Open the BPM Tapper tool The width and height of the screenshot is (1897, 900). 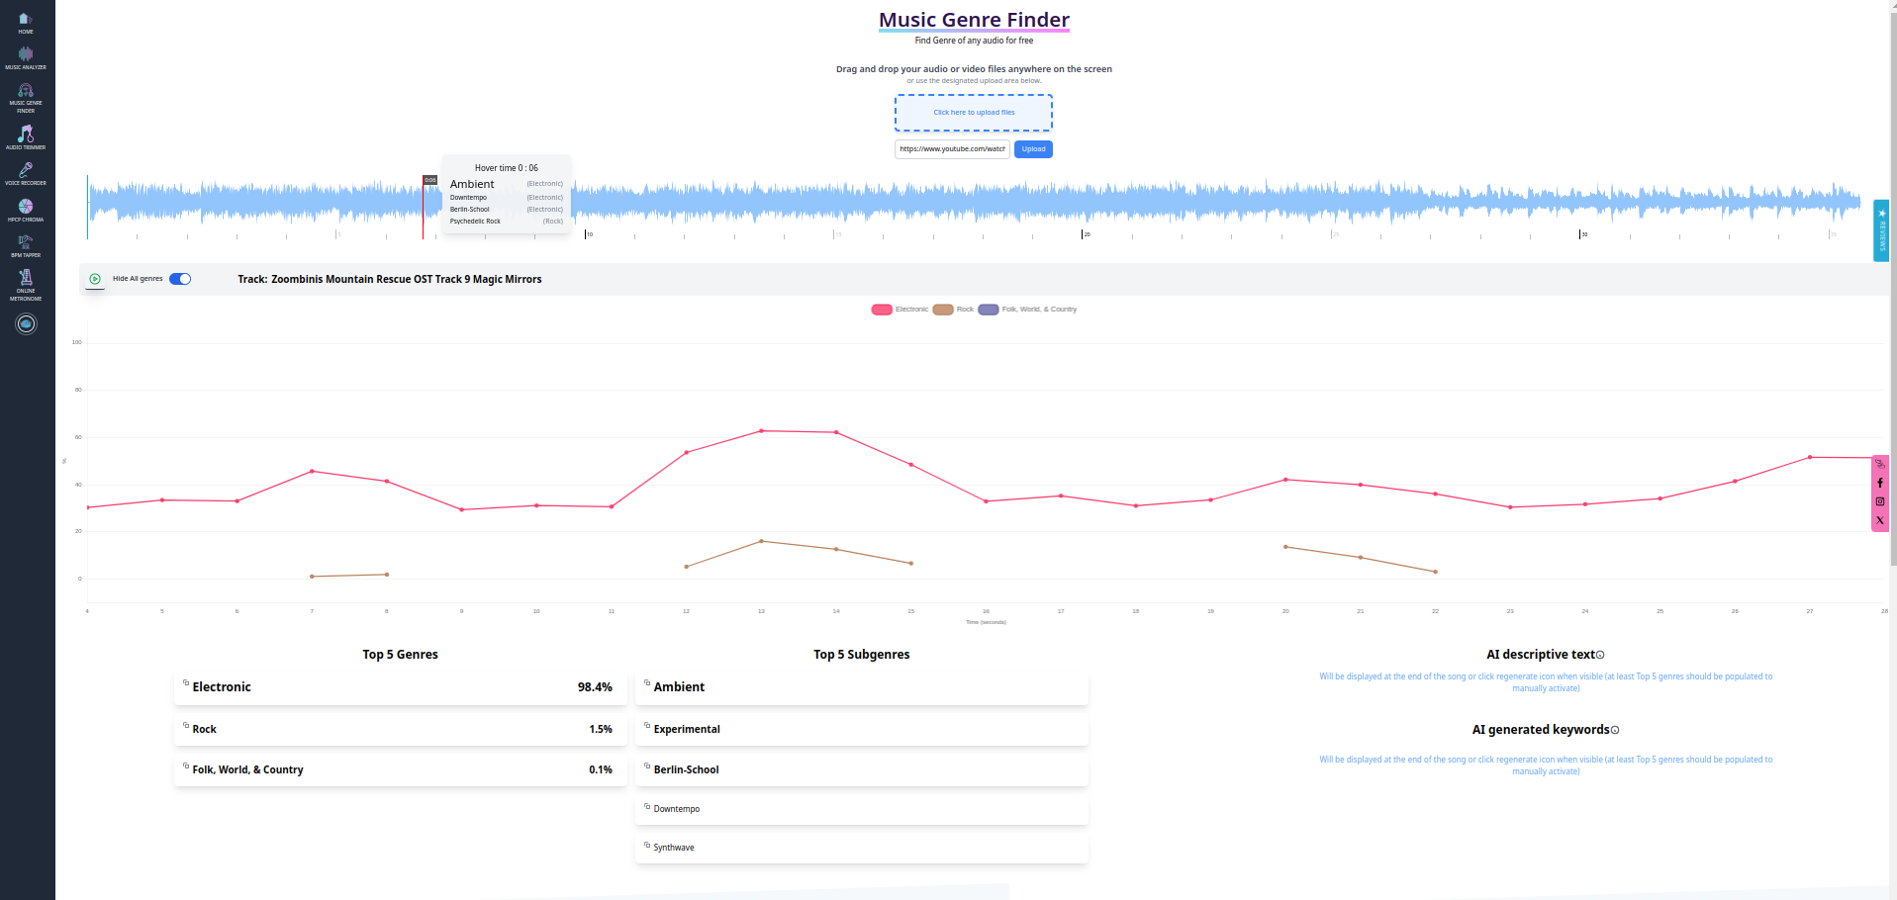[26, 245]
